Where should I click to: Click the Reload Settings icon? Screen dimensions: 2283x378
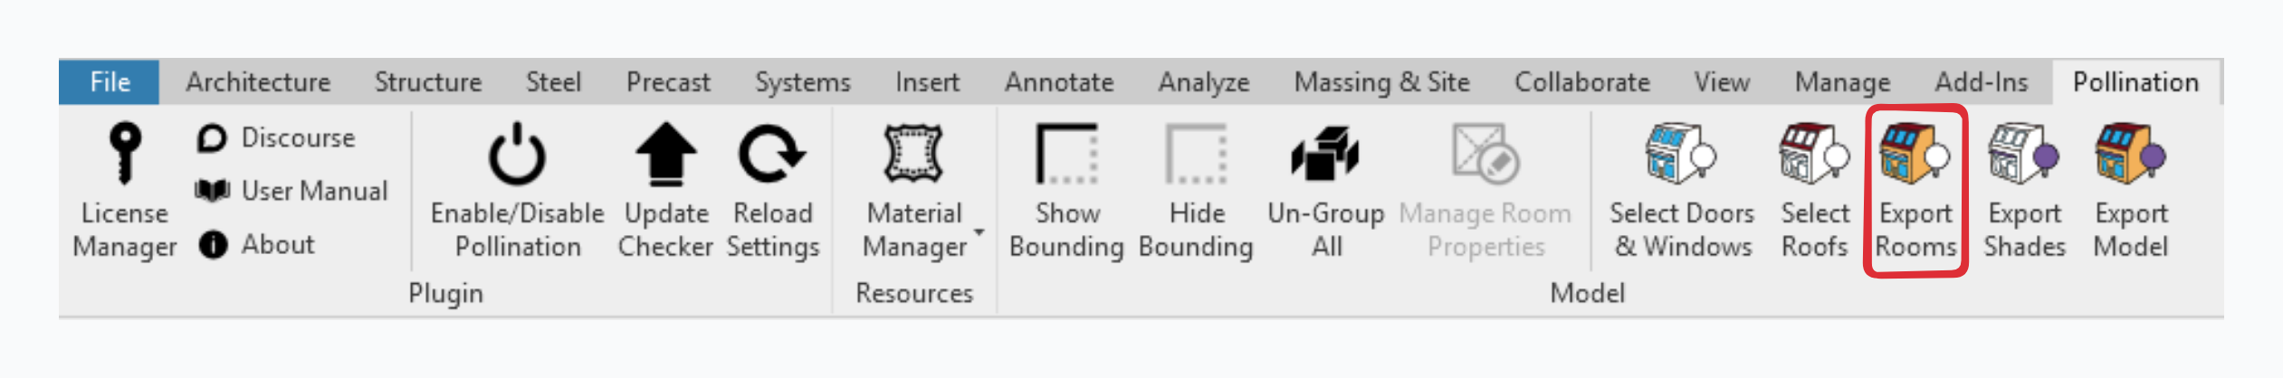pos(771,154)
